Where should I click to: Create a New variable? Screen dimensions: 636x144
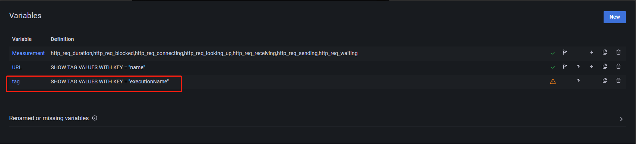tap(615, 17)
